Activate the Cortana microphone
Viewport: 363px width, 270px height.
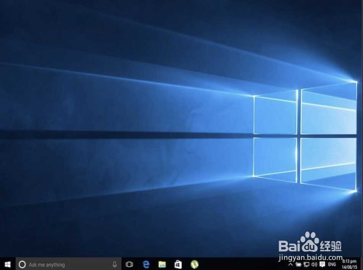coord(115,264)
